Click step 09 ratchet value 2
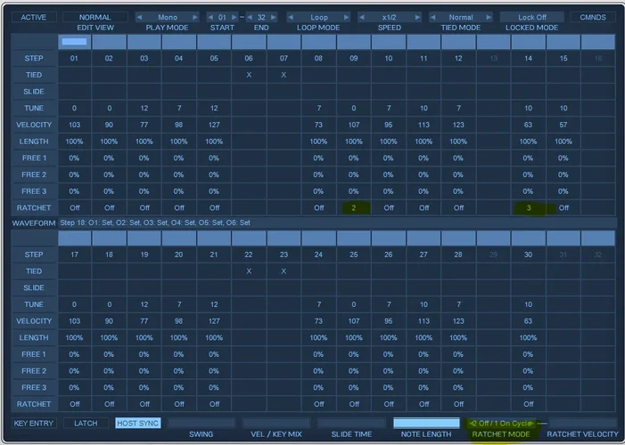 coord(353,207)
